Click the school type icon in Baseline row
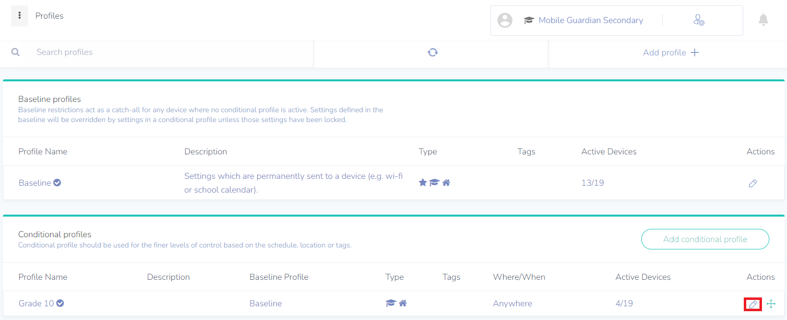Viewport: 787px width, 320px height. [x=434, y=182]
